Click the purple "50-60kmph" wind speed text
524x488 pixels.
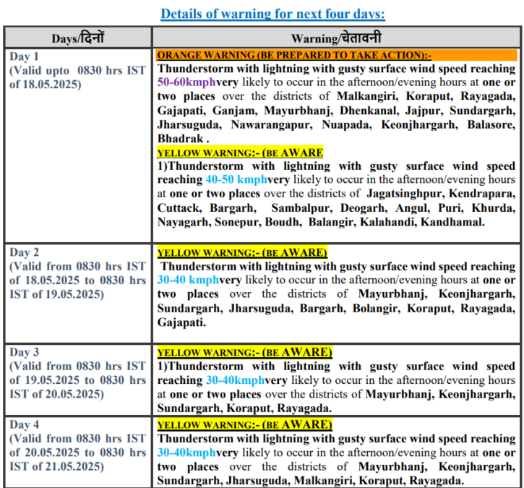pos(187,82)
